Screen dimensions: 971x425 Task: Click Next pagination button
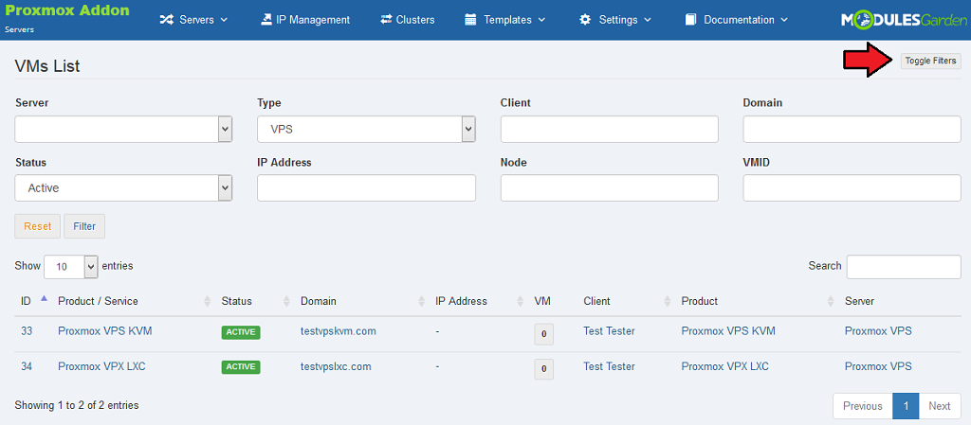[x=940, y=406]
